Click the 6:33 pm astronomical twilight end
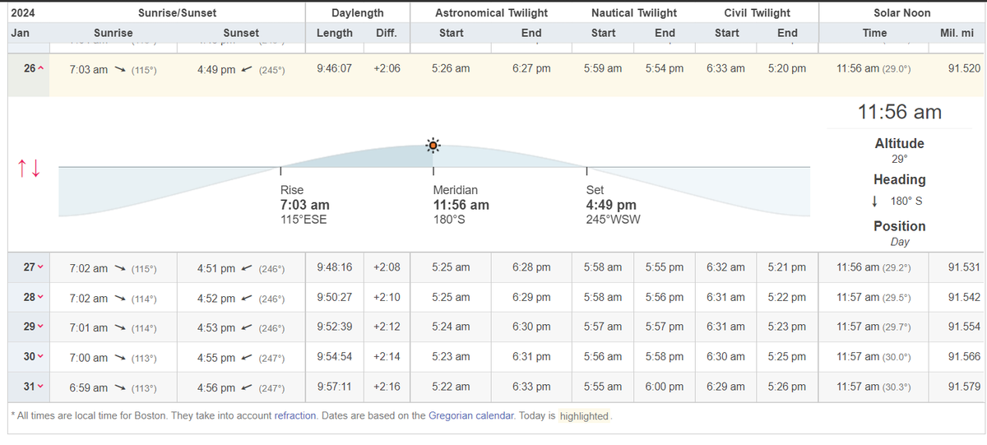This screenshot has width=987, height=445. [x=531, y=386]
